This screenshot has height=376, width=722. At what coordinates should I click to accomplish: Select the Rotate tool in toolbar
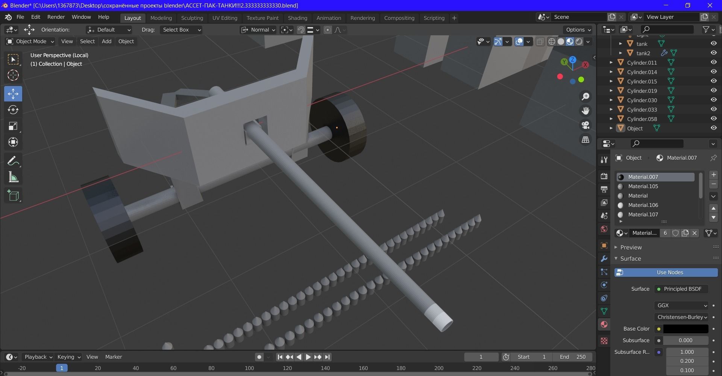(x=13, y=110)
